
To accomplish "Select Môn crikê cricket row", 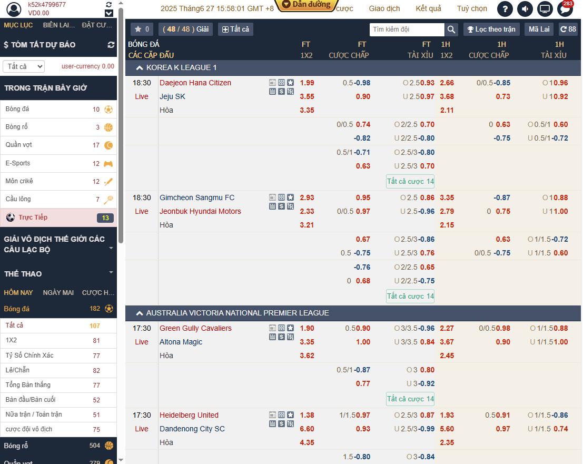I will pos(58,181).
